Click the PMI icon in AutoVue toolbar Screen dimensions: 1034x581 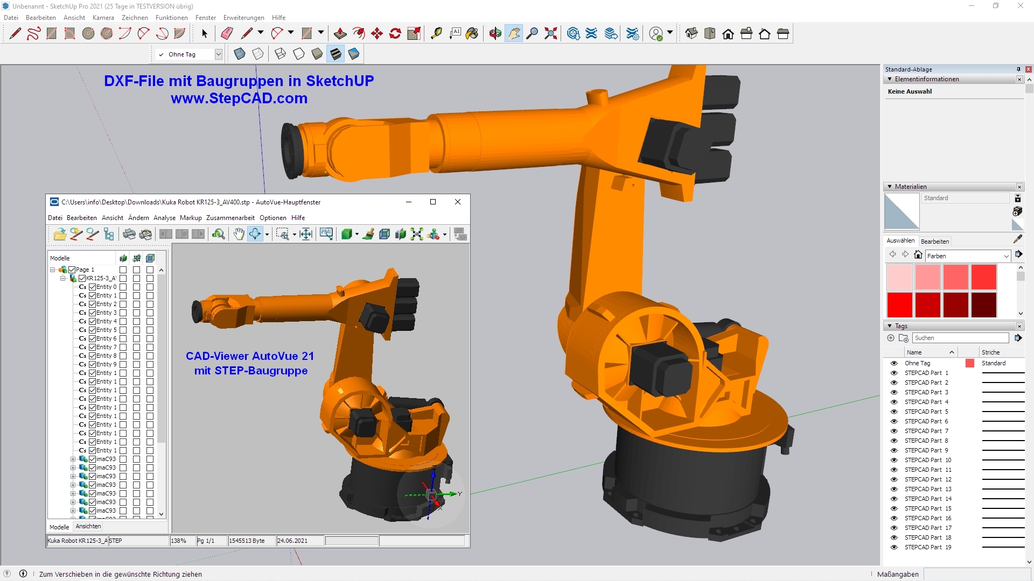click(x=326, y=234)
